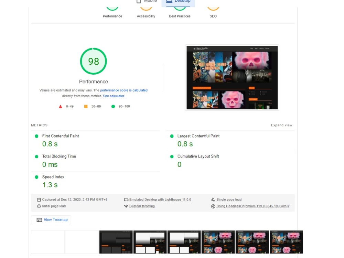Click the green circle 90–100 legend icon
Screen dimensions: 344x258
coord(113,106)
